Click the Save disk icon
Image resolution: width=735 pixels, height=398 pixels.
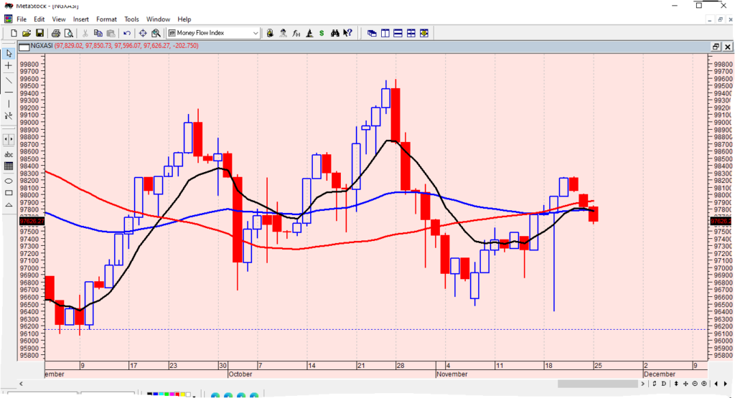coord(40,33)
